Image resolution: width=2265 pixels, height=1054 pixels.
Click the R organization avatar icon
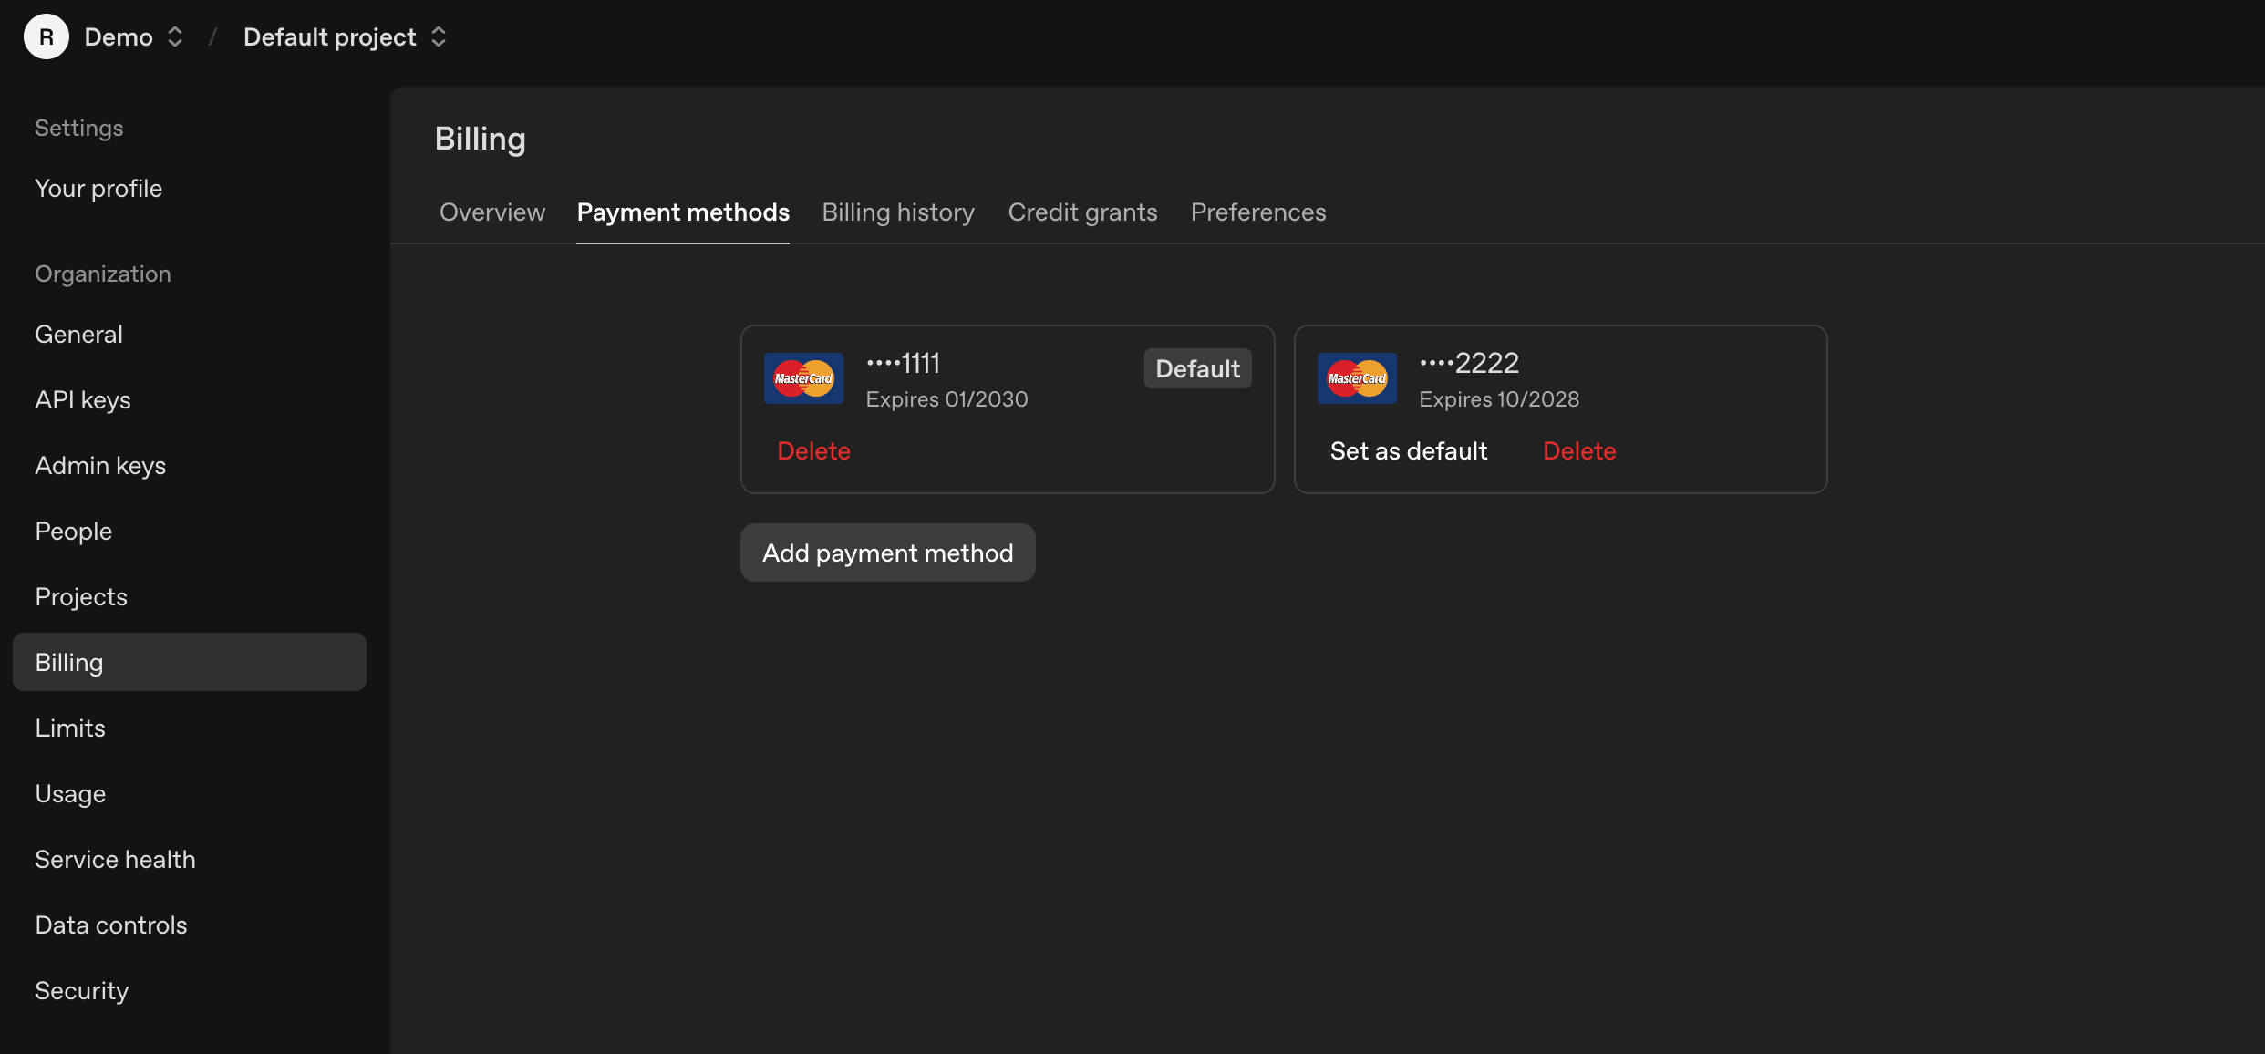coord(46,36)
